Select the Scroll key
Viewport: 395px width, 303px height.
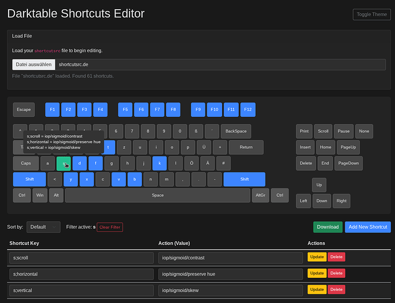(323, 131)
